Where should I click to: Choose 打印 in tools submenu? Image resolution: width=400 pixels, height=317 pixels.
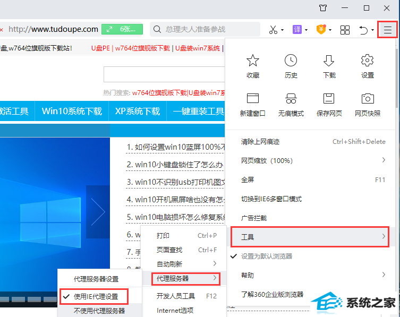pos(184,235)
